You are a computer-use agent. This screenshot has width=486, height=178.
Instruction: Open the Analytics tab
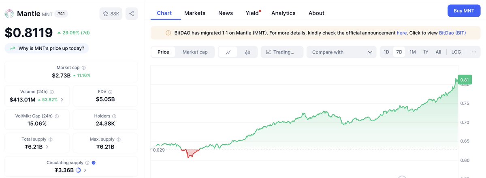[283, 13]
